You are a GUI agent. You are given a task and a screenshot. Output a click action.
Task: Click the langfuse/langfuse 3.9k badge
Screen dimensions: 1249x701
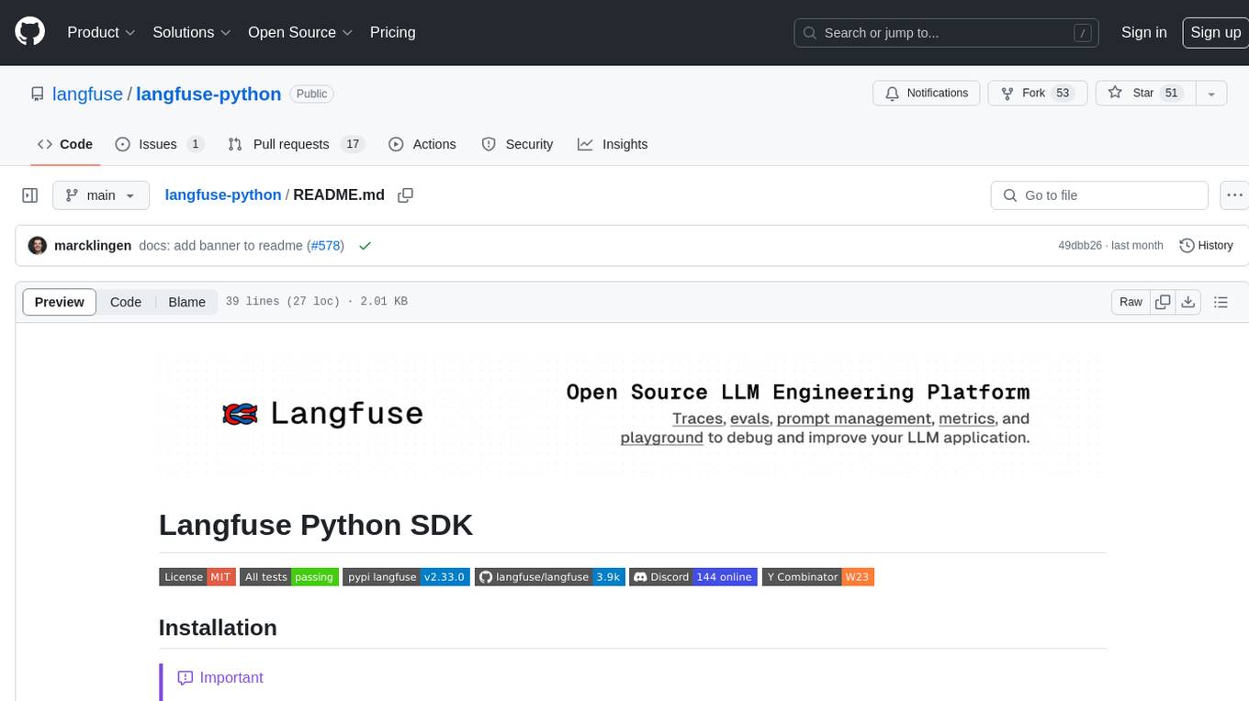[x=550, y=577]
